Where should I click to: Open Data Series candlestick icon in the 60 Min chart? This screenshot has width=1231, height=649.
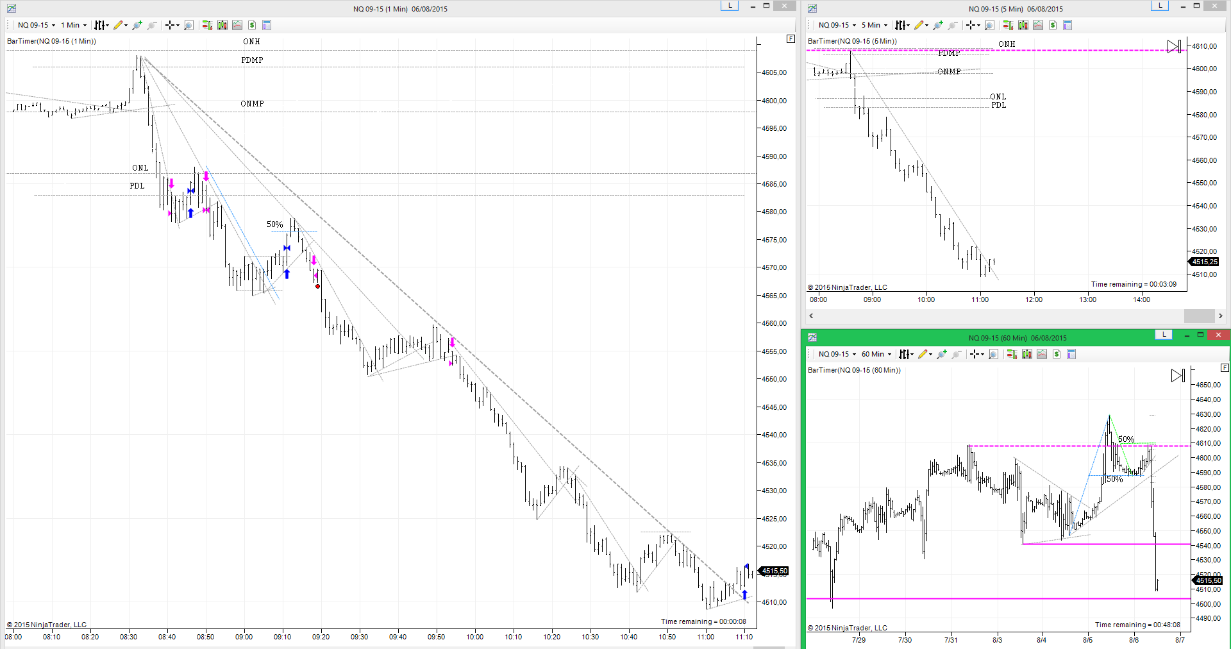pyautogui.click(x=1026, y=354)
